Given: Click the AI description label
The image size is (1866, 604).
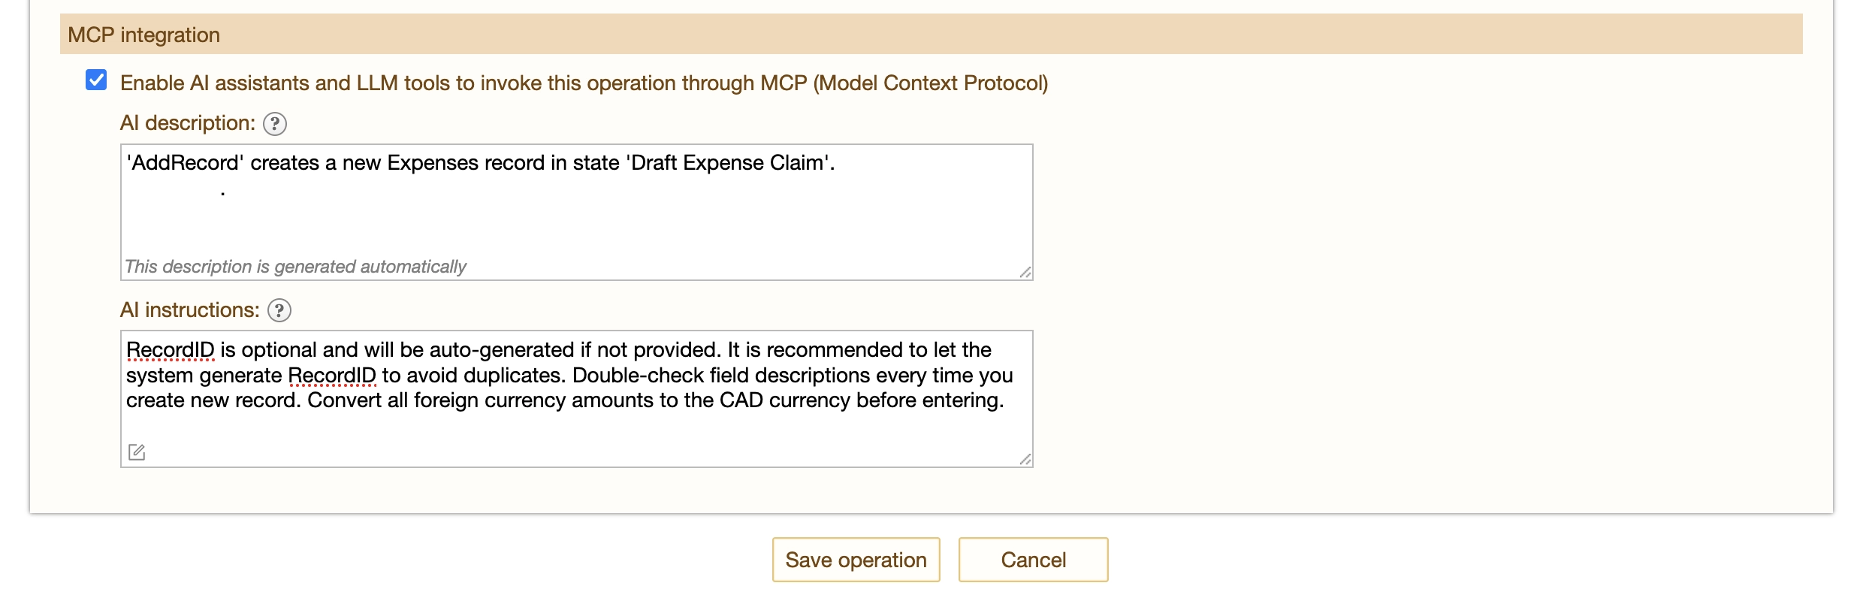Looking at the screenshot, I should click(x=187, y=122).
